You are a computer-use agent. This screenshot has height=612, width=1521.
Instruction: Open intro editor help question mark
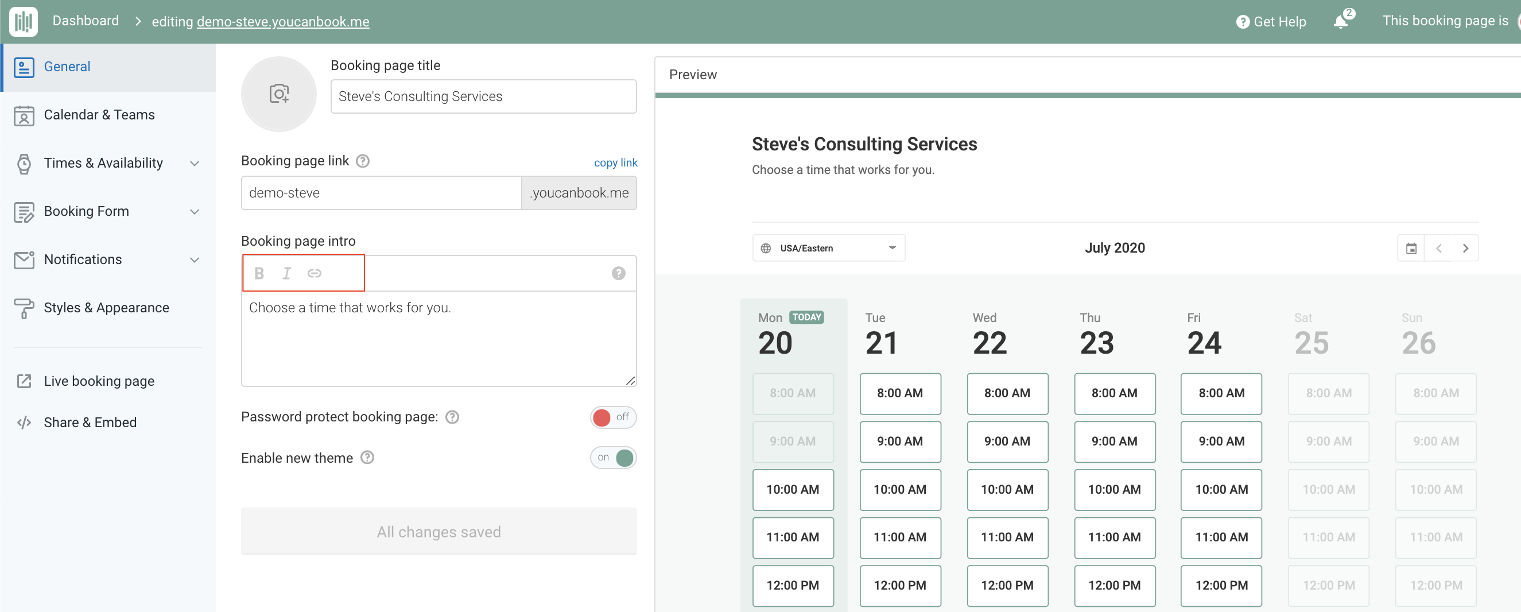tap(618, 273)
